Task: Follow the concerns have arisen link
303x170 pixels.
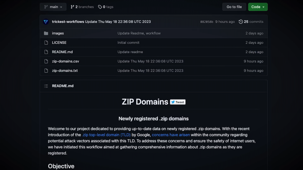Action: [x=171, y=135]
